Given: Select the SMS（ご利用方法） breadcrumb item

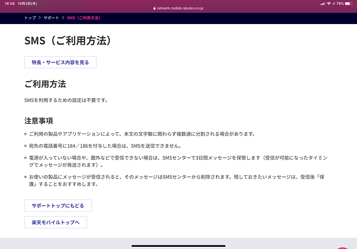Looking at the screenshot, I should tap(83, 18).
